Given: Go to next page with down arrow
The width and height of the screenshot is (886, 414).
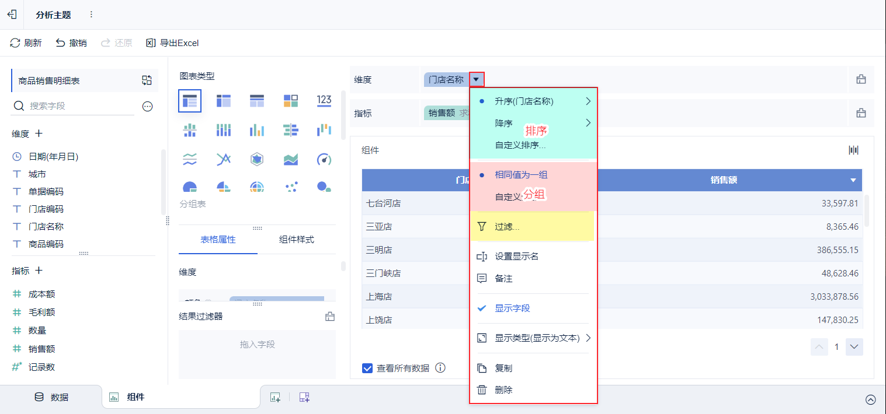Looking at the screenshot, I should [854, 347].
